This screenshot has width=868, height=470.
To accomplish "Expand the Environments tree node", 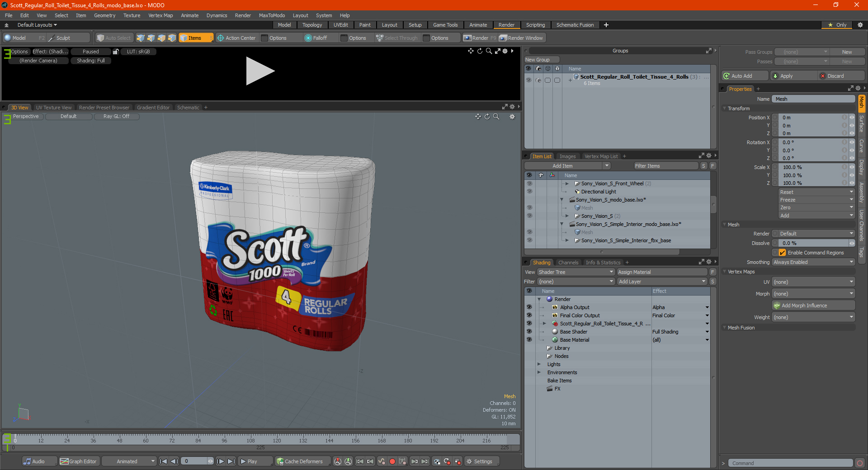I will [x=539, y=372].
